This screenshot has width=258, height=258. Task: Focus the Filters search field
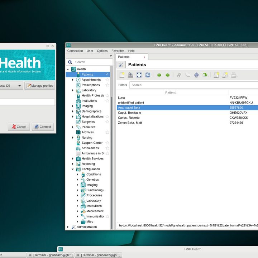(x=193, y=85)
